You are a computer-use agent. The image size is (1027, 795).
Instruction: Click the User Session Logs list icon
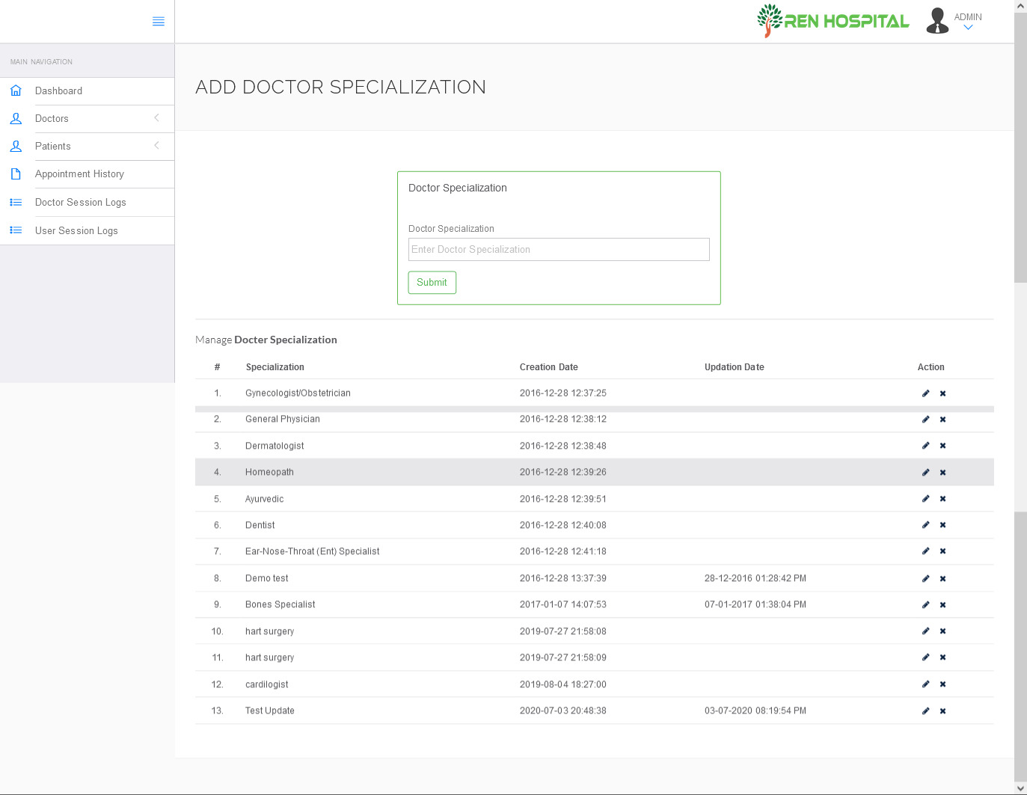click(x=16, y=230)
